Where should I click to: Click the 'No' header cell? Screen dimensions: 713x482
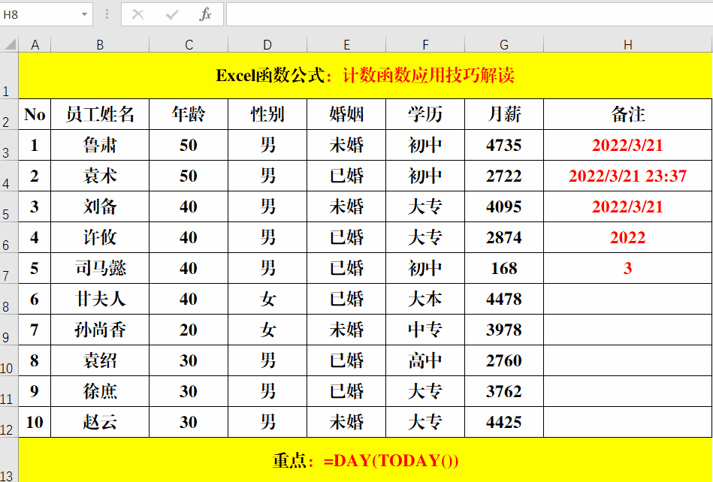point(35,114)
